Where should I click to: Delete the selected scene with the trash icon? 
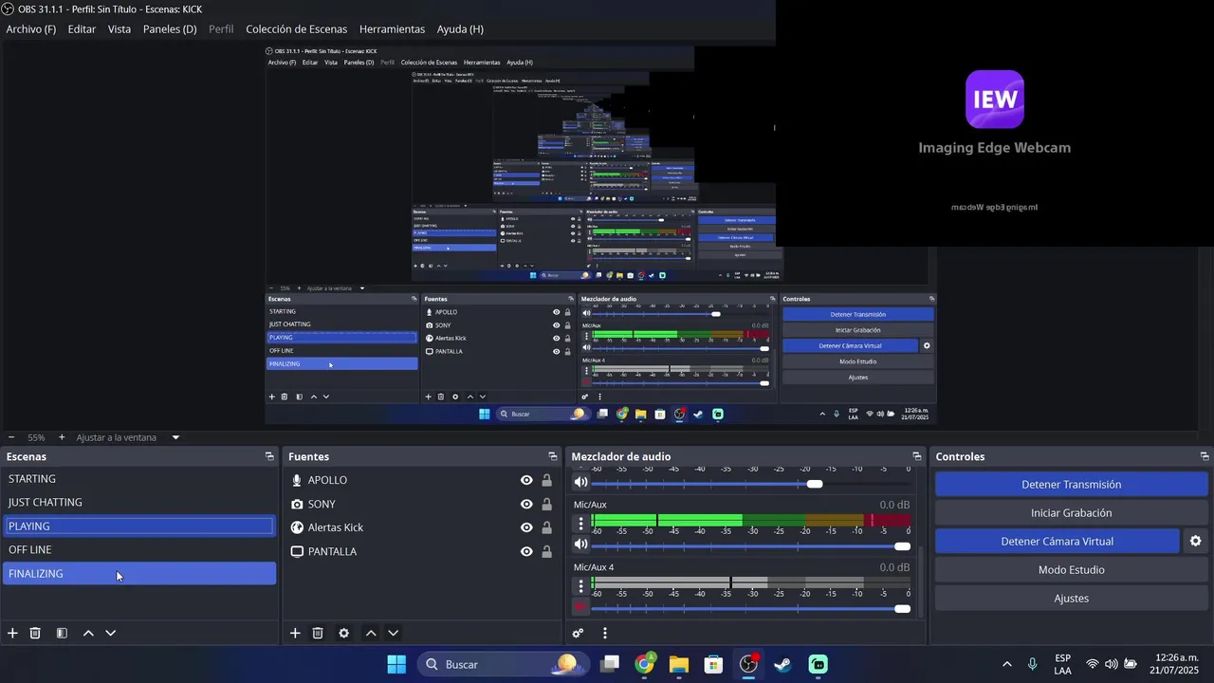tap(35, 633)
